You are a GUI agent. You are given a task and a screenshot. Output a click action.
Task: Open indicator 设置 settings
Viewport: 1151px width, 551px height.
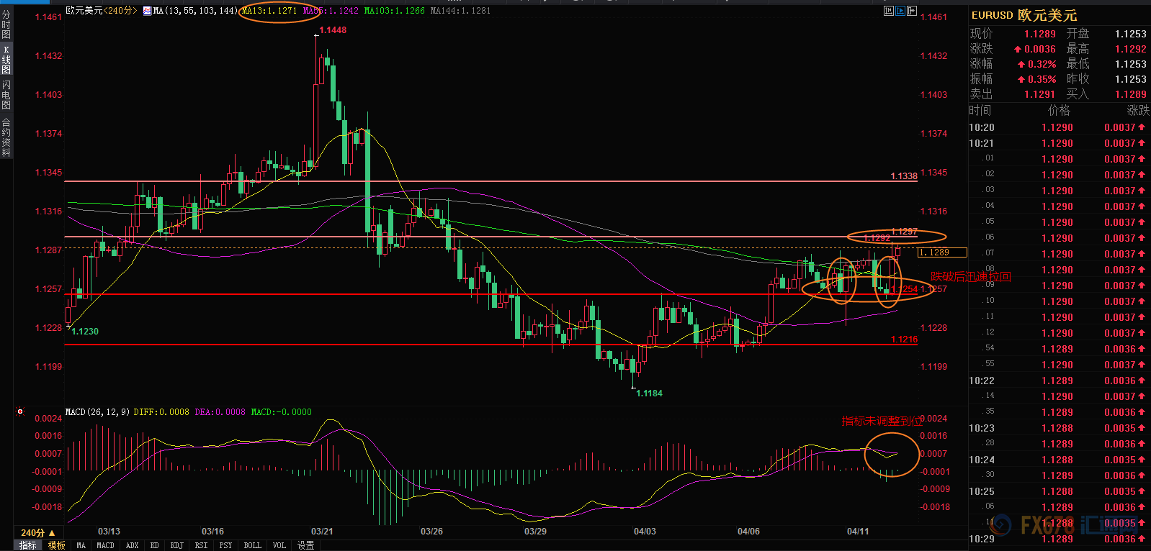(x=306, y=545)
